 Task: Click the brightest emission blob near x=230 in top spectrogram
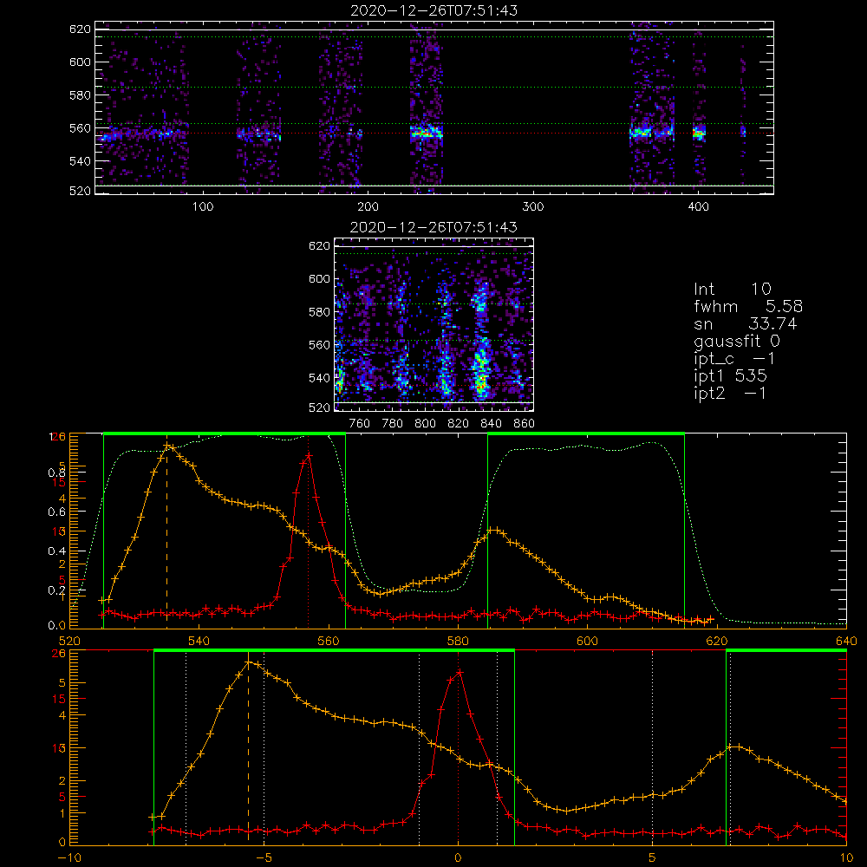(426, 133)
